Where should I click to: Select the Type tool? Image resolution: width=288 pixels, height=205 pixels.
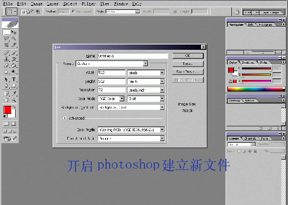pos(13,80)
